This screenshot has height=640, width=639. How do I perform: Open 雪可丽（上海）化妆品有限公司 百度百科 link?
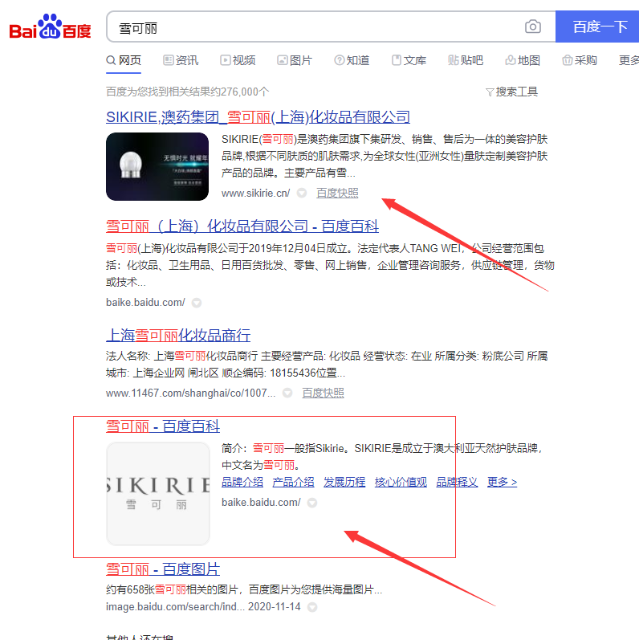pyautogui.click(x=242, y=226)
